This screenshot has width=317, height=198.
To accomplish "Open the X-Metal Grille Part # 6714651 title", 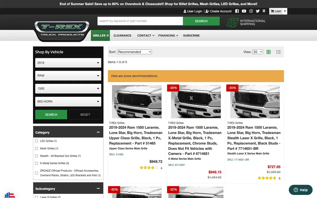I will [x=195, y=140].
